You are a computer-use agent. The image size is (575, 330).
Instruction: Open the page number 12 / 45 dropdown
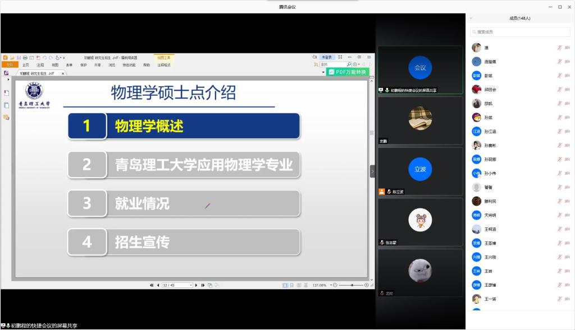[191, 285]
